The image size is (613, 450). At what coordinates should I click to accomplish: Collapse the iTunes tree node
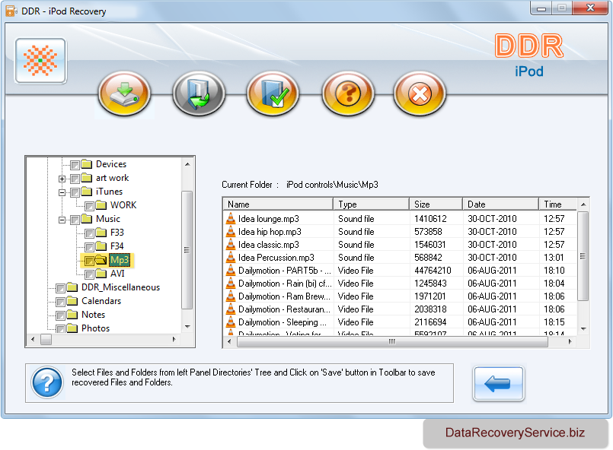tap(62, 192)
